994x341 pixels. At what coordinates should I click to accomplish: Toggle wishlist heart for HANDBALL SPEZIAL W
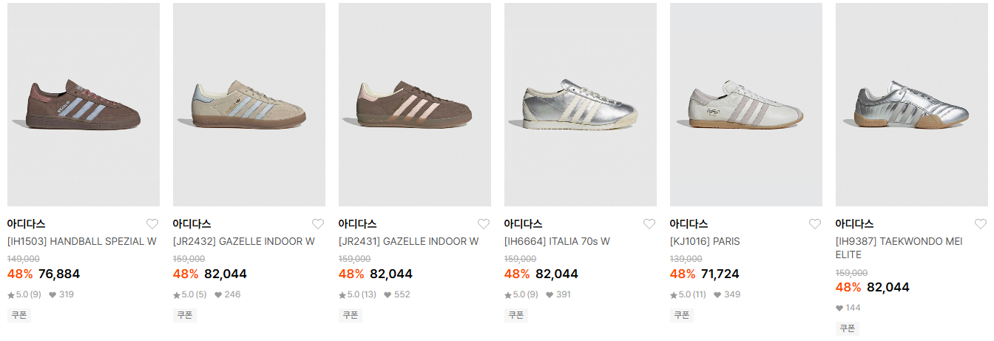pyautogui.click(x=152, y=224)
